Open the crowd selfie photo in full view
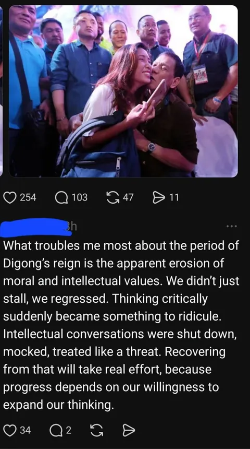Viewport: 250px width, 449px height. [x=123, y=91]
